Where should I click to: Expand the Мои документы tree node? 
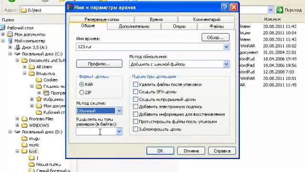coord(3,34)
